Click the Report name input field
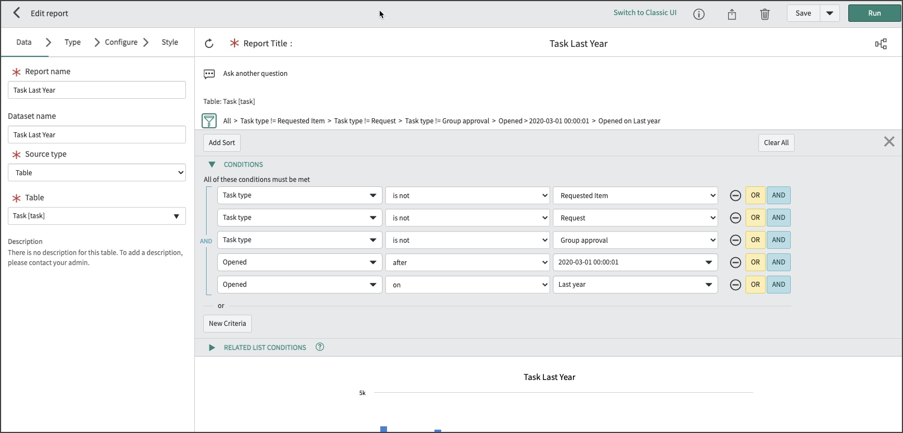The width and height of the screenshot is (903, 433). click(x=97, y=90)
